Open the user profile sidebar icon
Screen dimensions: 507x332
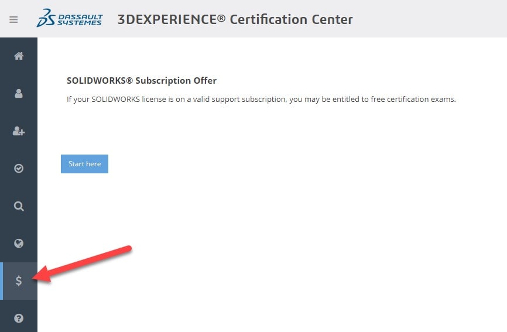coord(19,94)
